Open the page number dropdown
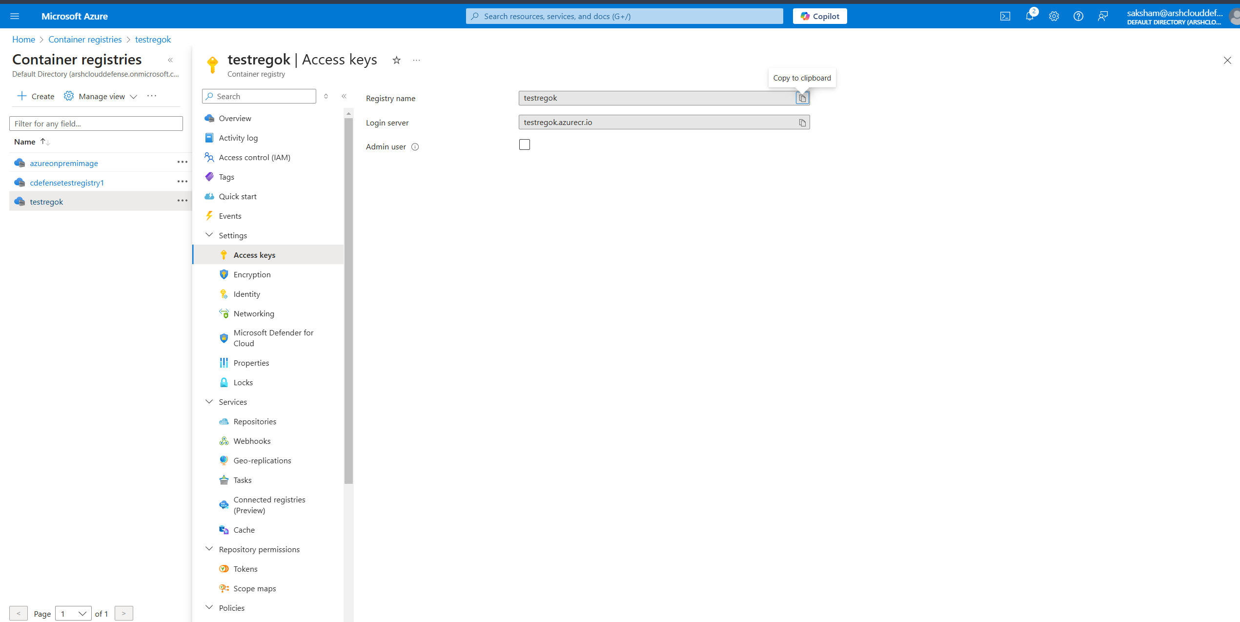 (x=73, y=614)
